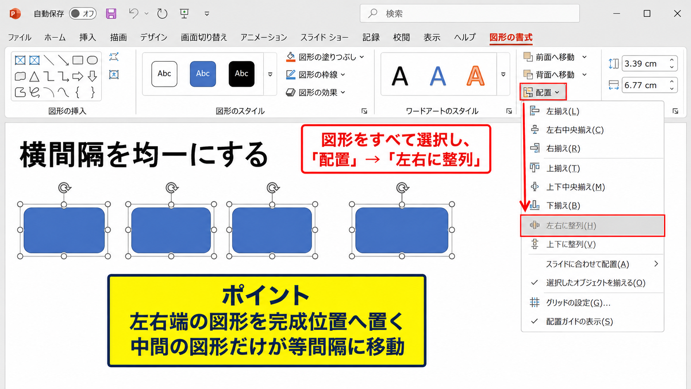Open グリッドの設定 dialog

click(x=592, y=303)
